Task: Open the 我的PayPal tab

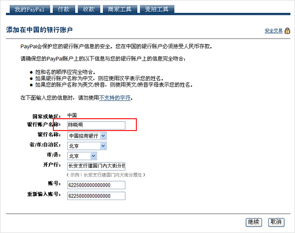Action: [30, 9]
